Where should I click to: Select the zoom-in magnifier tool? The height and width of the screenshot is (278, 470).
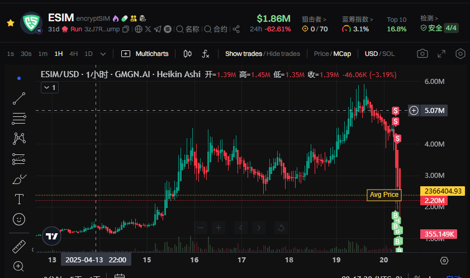point(18,266)
